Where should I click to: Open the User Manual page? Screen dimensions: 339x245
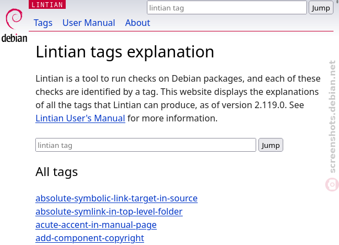pyautogui.click(x=89, y=23)
